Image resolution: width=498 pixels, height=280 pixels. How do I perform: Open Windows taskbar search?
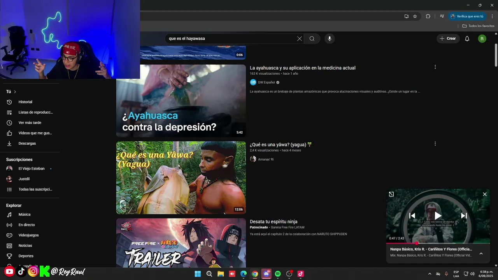[209, 274]
